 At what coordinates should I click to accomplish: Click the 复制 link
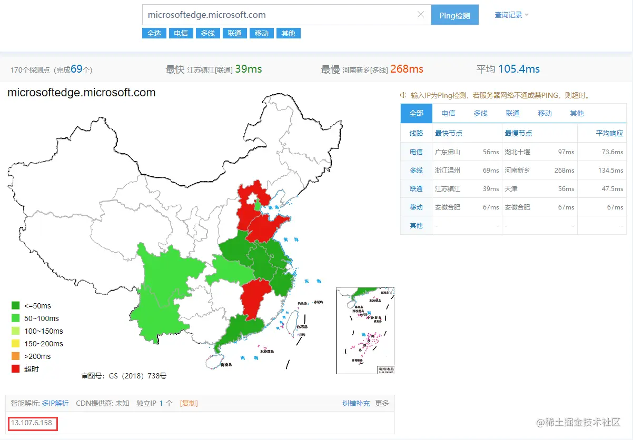(x=189, y=403)
